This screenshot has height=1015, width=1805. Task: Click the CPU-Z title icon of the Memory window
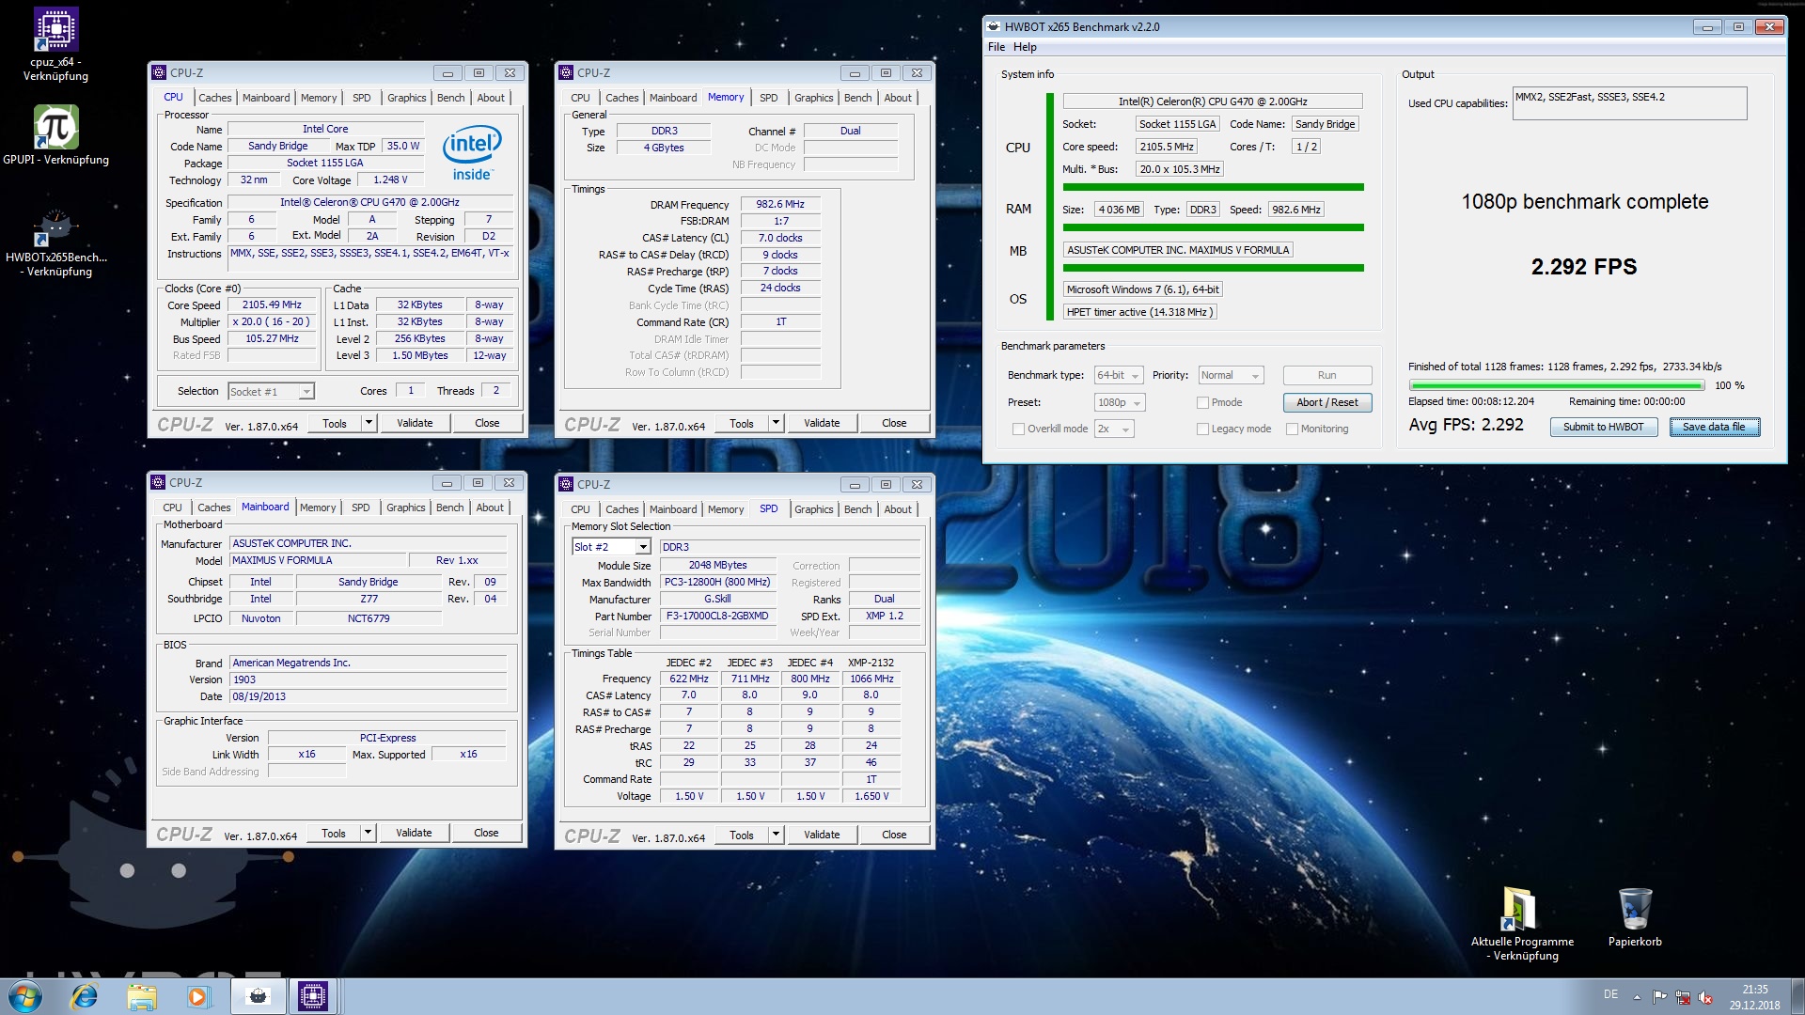coord(566,72)
